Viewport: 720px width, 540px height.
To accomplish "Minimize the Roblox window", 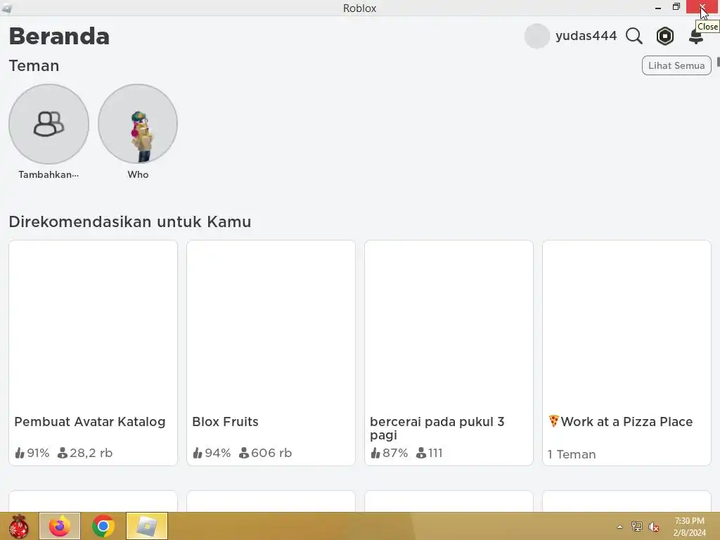I will click(658, 7).
